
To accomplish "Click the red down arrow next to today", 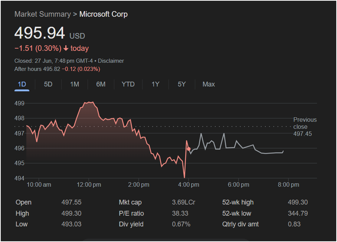I will [66, 49].
